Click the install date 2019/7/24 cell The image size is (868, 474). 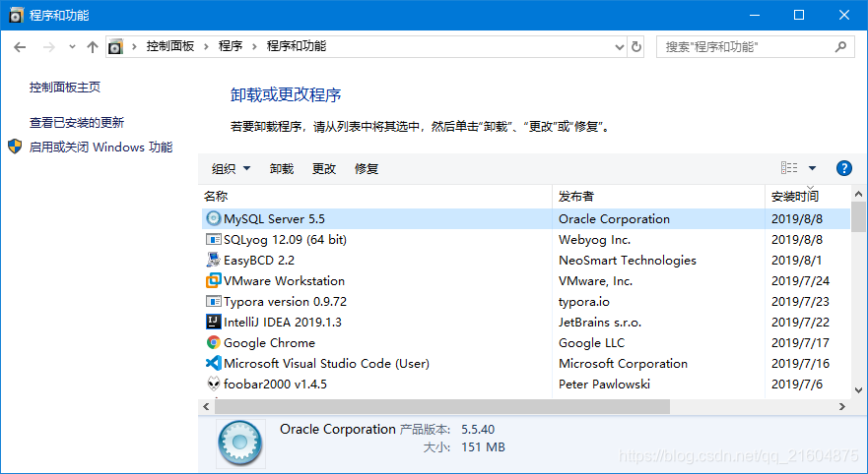[x=800, y=280]
